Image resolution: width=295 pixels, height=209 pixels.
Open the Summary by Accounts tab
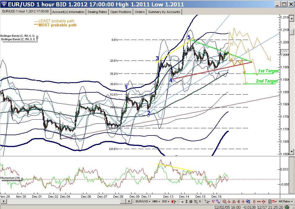click(x=164, y=12)
